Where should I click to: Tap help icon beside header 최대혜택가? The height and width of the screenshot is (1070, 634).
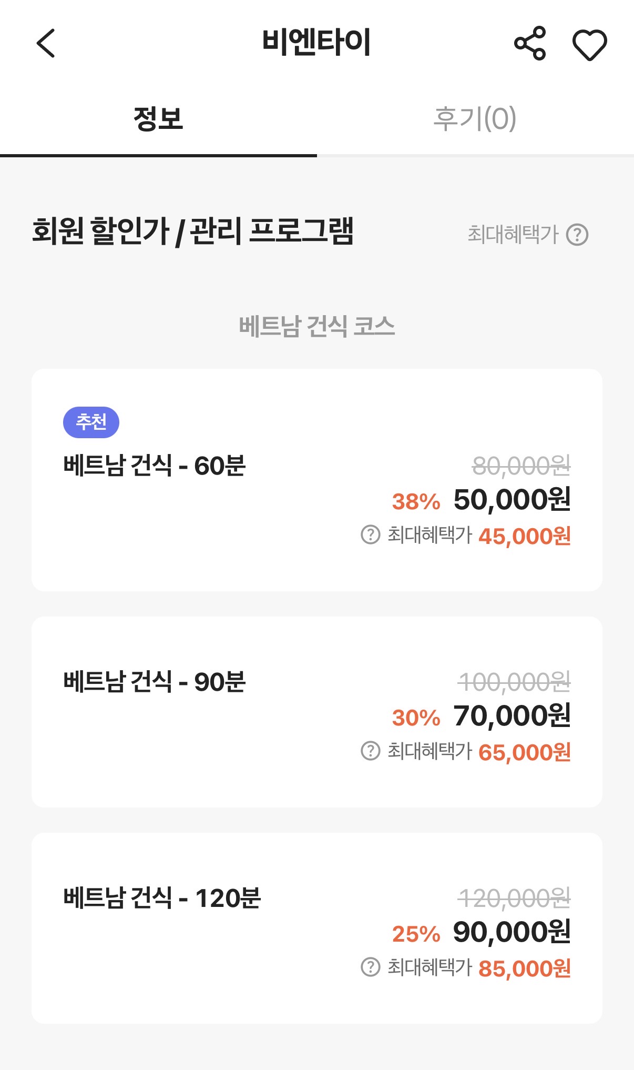coord(577,235)
